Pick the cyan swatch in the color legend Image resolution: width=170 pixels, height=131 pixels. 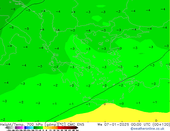click(32, 128)
